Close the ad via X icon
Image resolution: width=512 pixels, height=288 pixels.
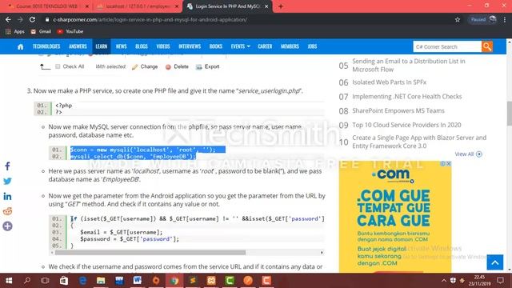[449, 163]
